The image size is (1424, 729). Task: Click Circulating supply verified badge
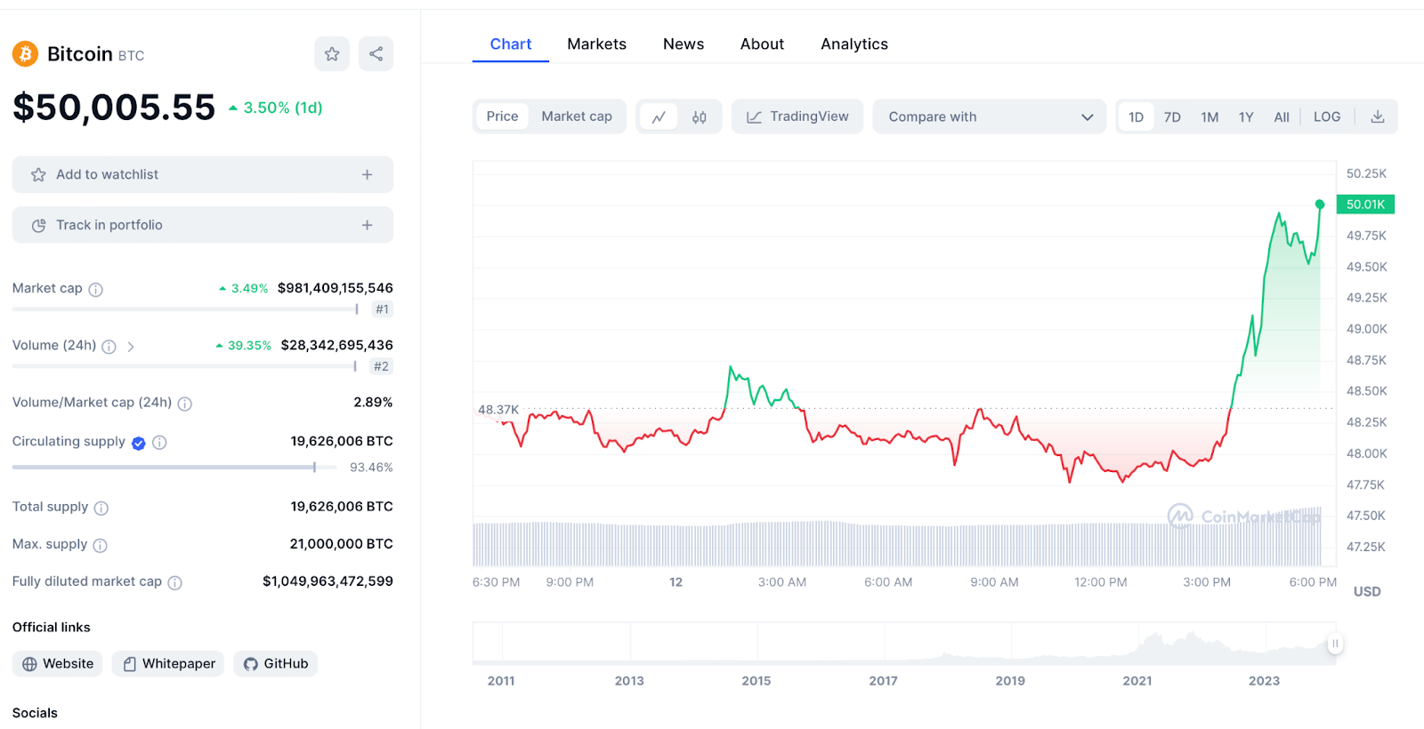[139, 443]
